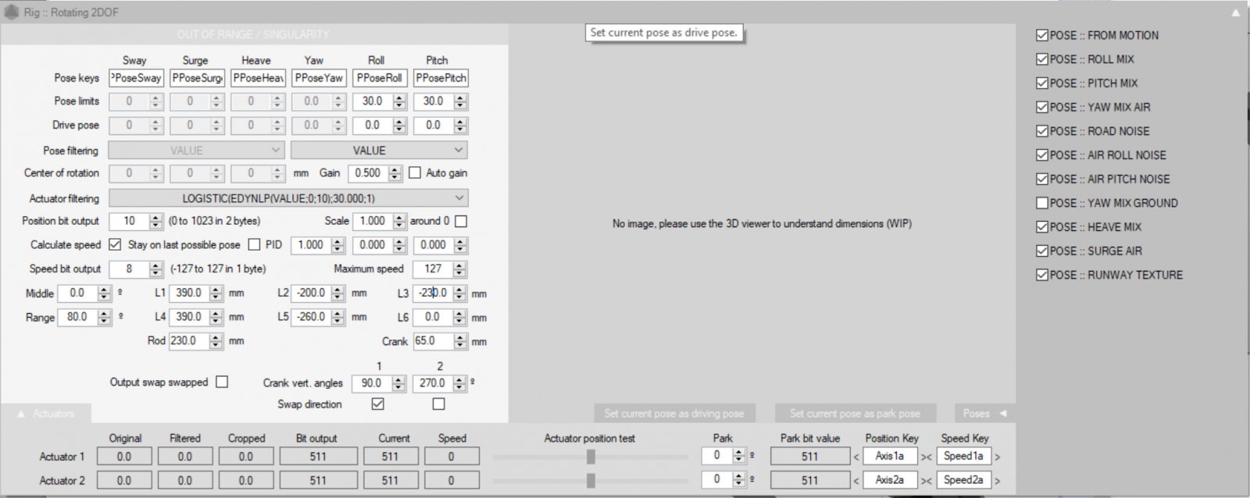The image size is (1250, 498).
Task: Collapse the Poses panel arrow
Action: [x=1003, y=413]
